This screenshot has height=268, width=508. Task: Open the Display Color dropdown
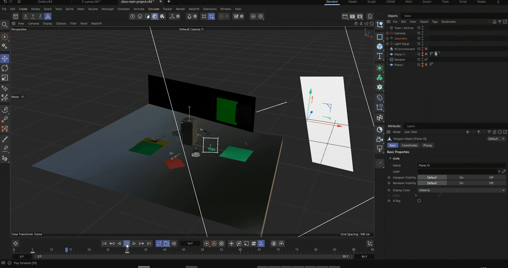click(461, 190)
